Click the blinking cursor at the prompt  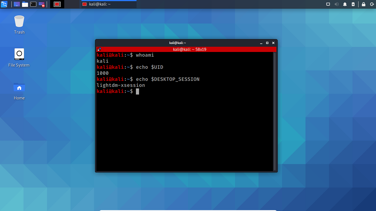137,91
